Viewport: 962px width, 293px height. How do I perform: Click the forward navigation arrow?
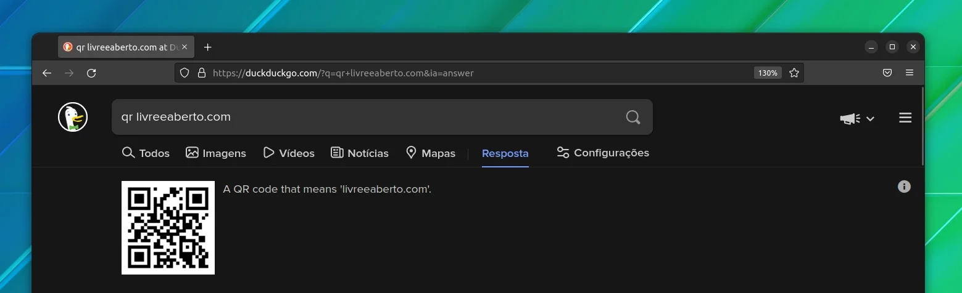click(x=69, y=73)
